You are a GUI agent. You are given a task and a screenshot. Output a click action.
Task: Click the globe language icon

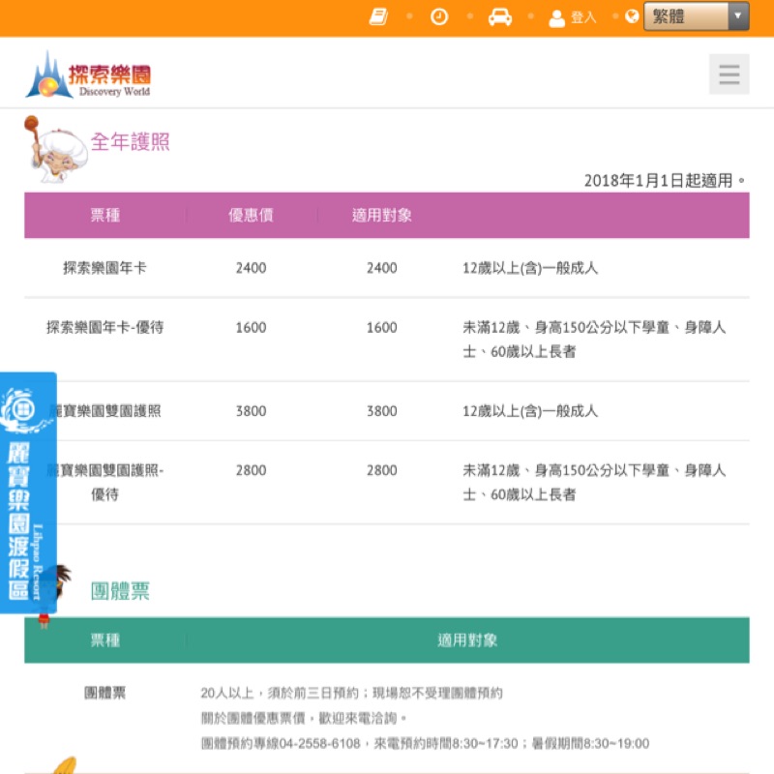click(x=632, y=16)
